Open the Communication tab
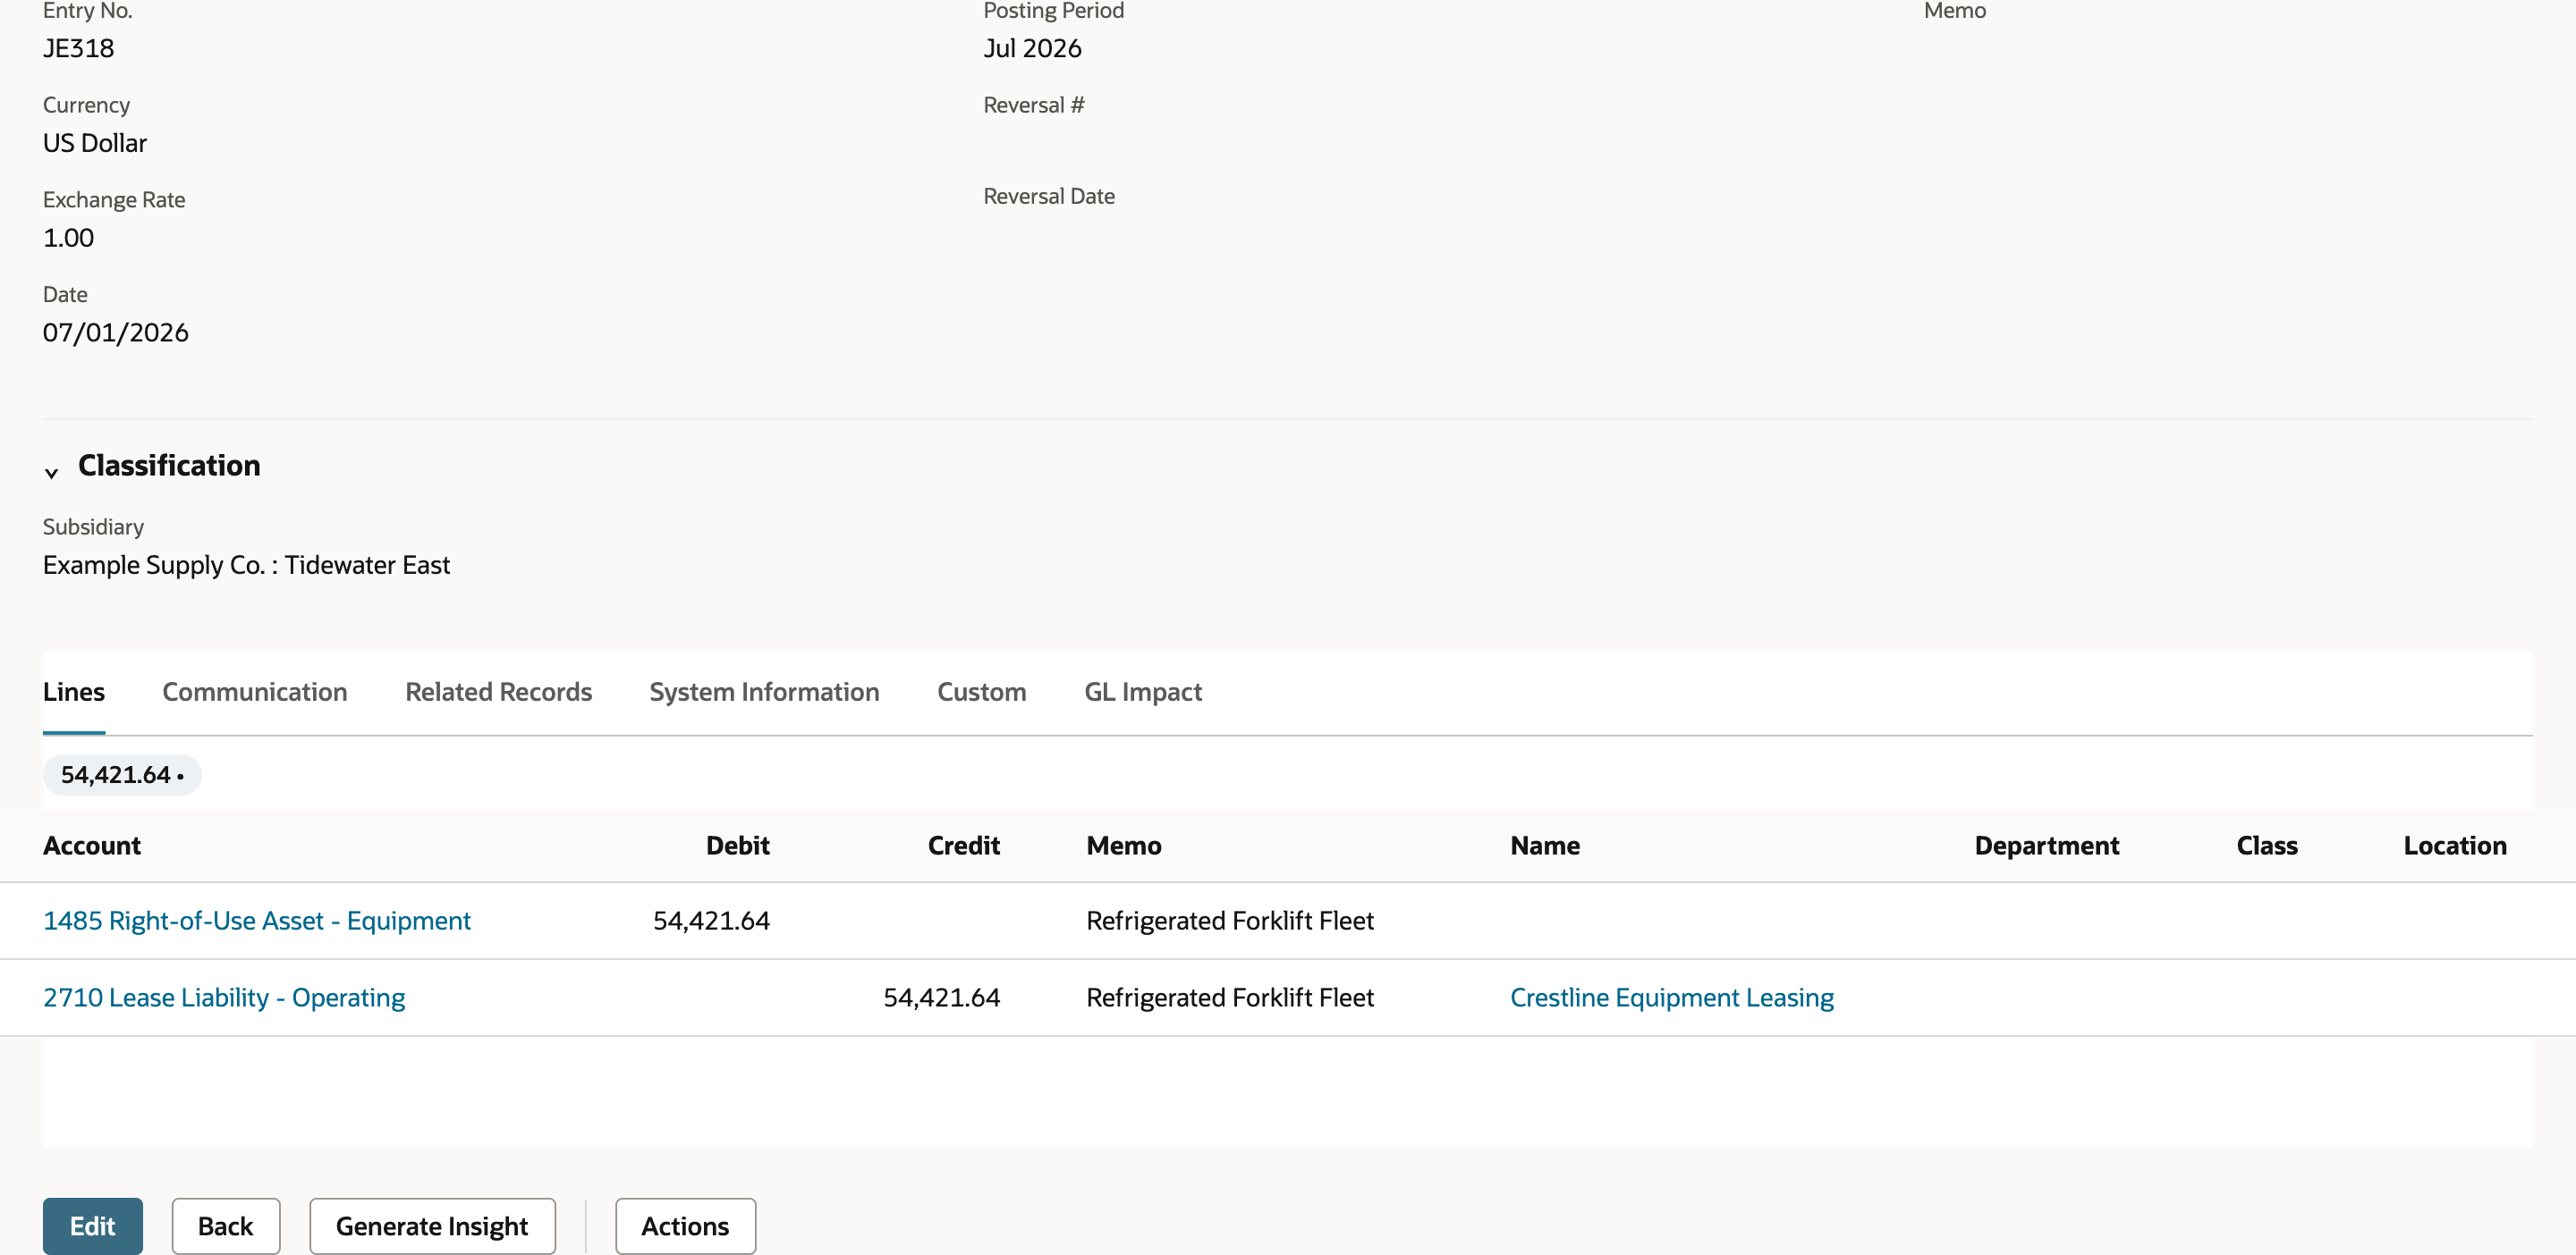 tap(255, 692)
